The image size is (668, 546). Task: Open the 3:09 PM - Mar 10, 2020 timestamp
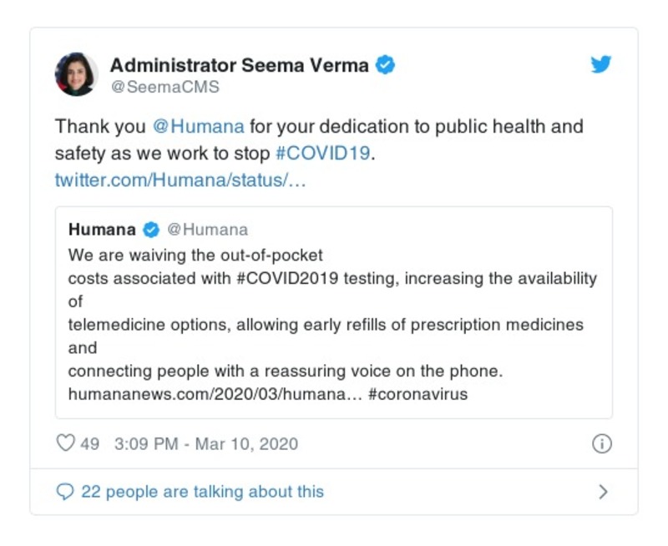(x=205, y=444)
